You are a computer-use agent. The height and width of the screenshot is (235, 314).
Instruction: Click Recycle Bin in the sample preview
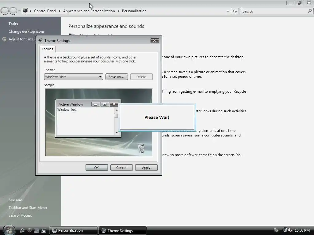click(x=141, y=148)
